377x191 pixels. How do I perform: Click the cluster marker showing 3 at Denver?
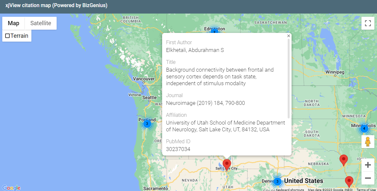click(277, 182)
